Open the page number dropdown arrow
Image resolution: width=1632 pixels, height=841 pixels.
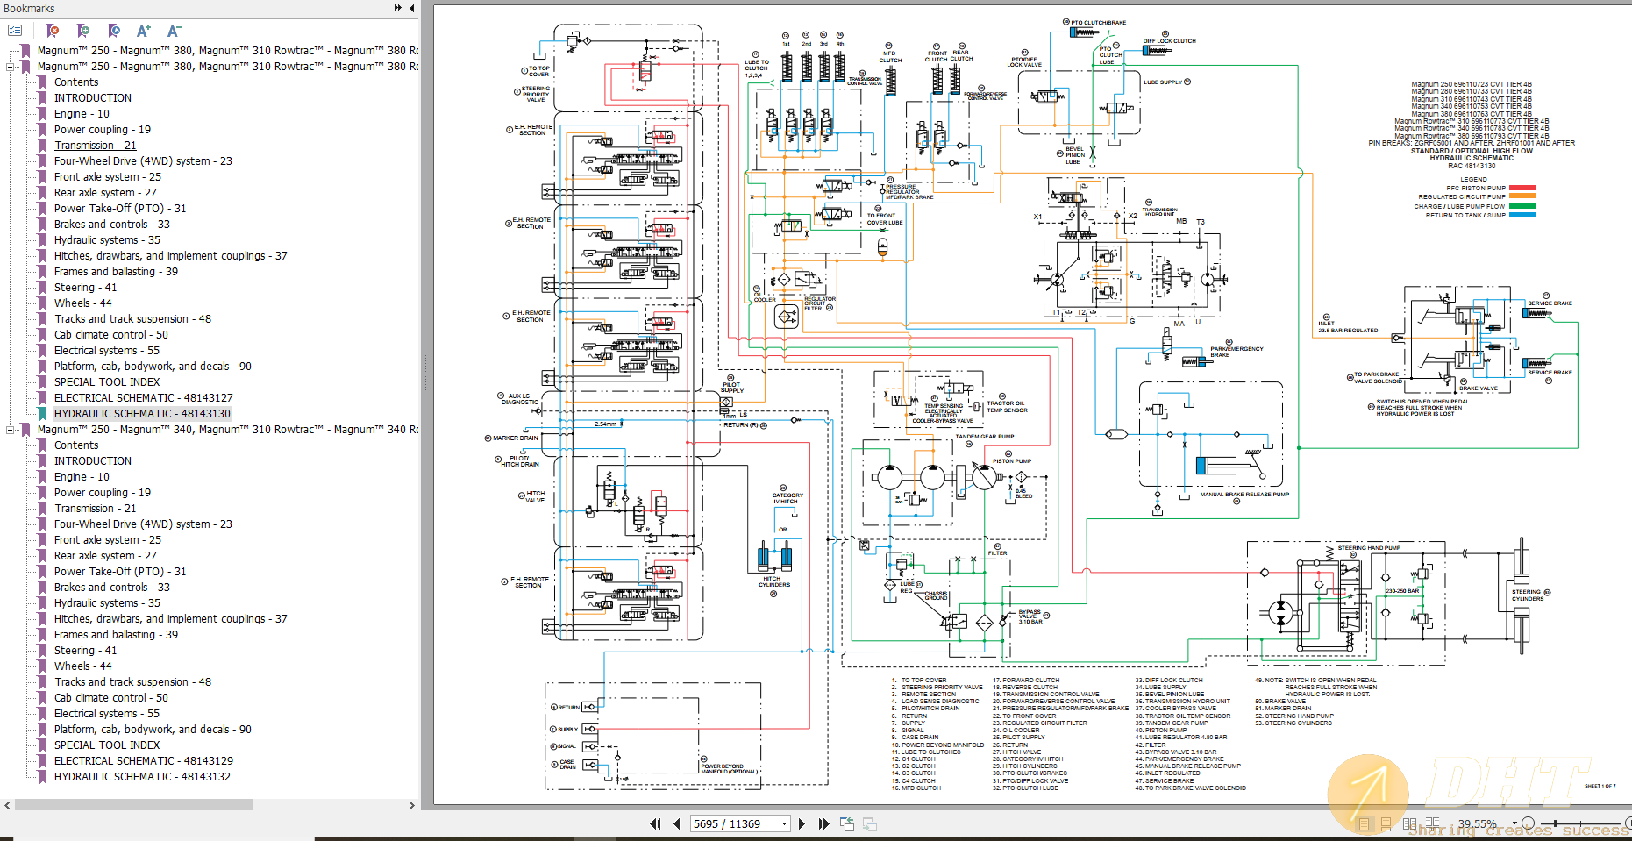pos(784,823)
